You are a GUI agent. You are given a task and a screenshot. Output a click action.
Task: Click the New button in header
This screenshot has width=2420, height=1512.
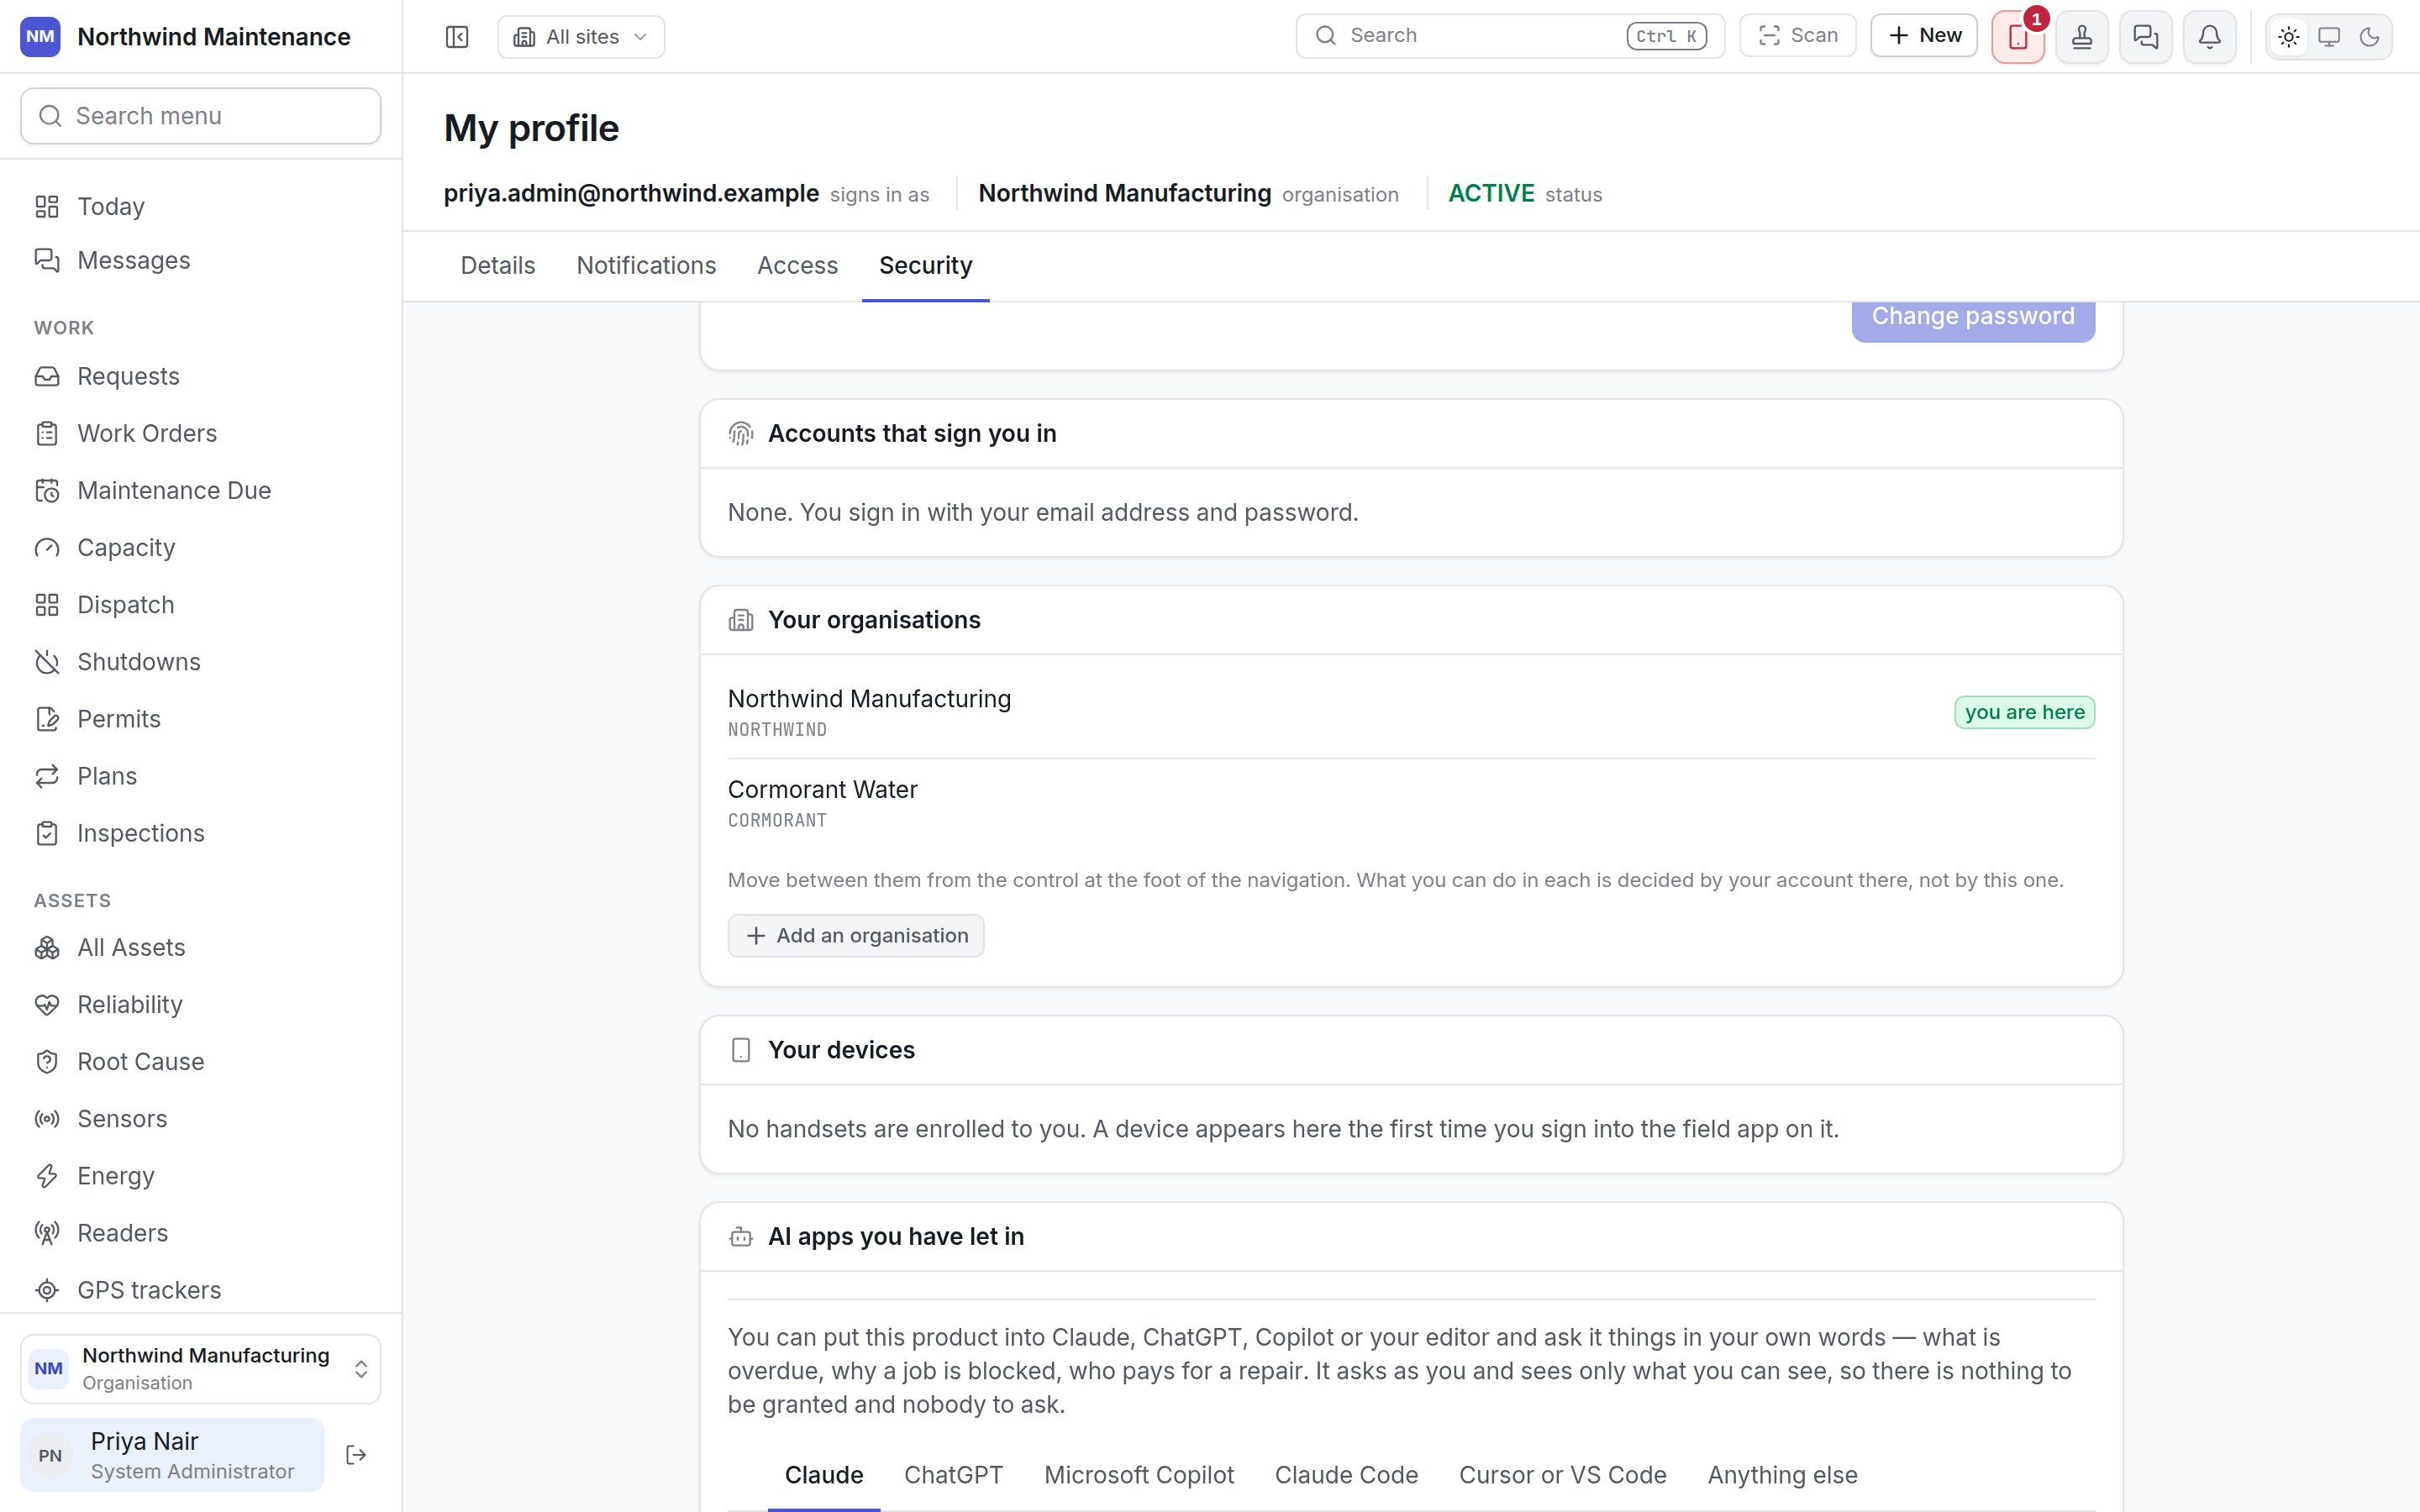tap(1924, 36)
